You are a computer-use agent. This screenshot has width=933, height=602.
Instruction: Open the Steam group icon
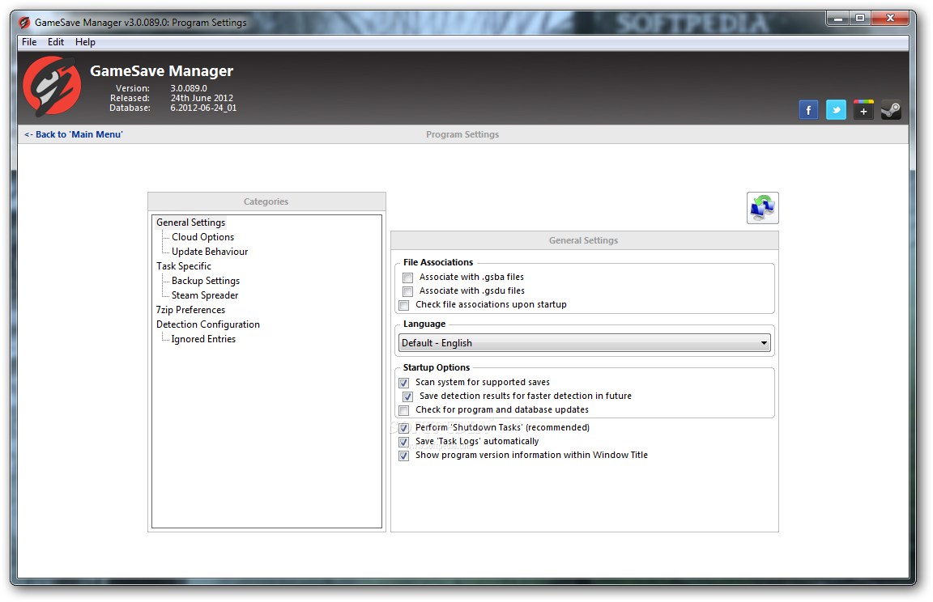[x=891, y=110]
